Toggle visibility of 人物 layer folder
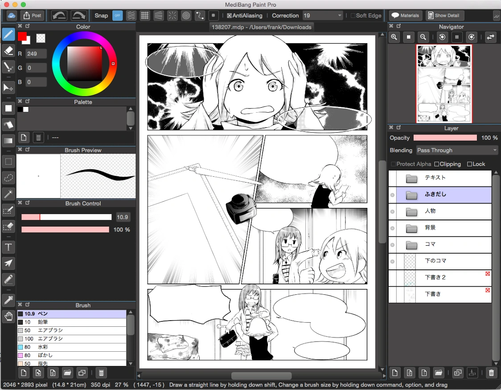 [x=392, y=211]
